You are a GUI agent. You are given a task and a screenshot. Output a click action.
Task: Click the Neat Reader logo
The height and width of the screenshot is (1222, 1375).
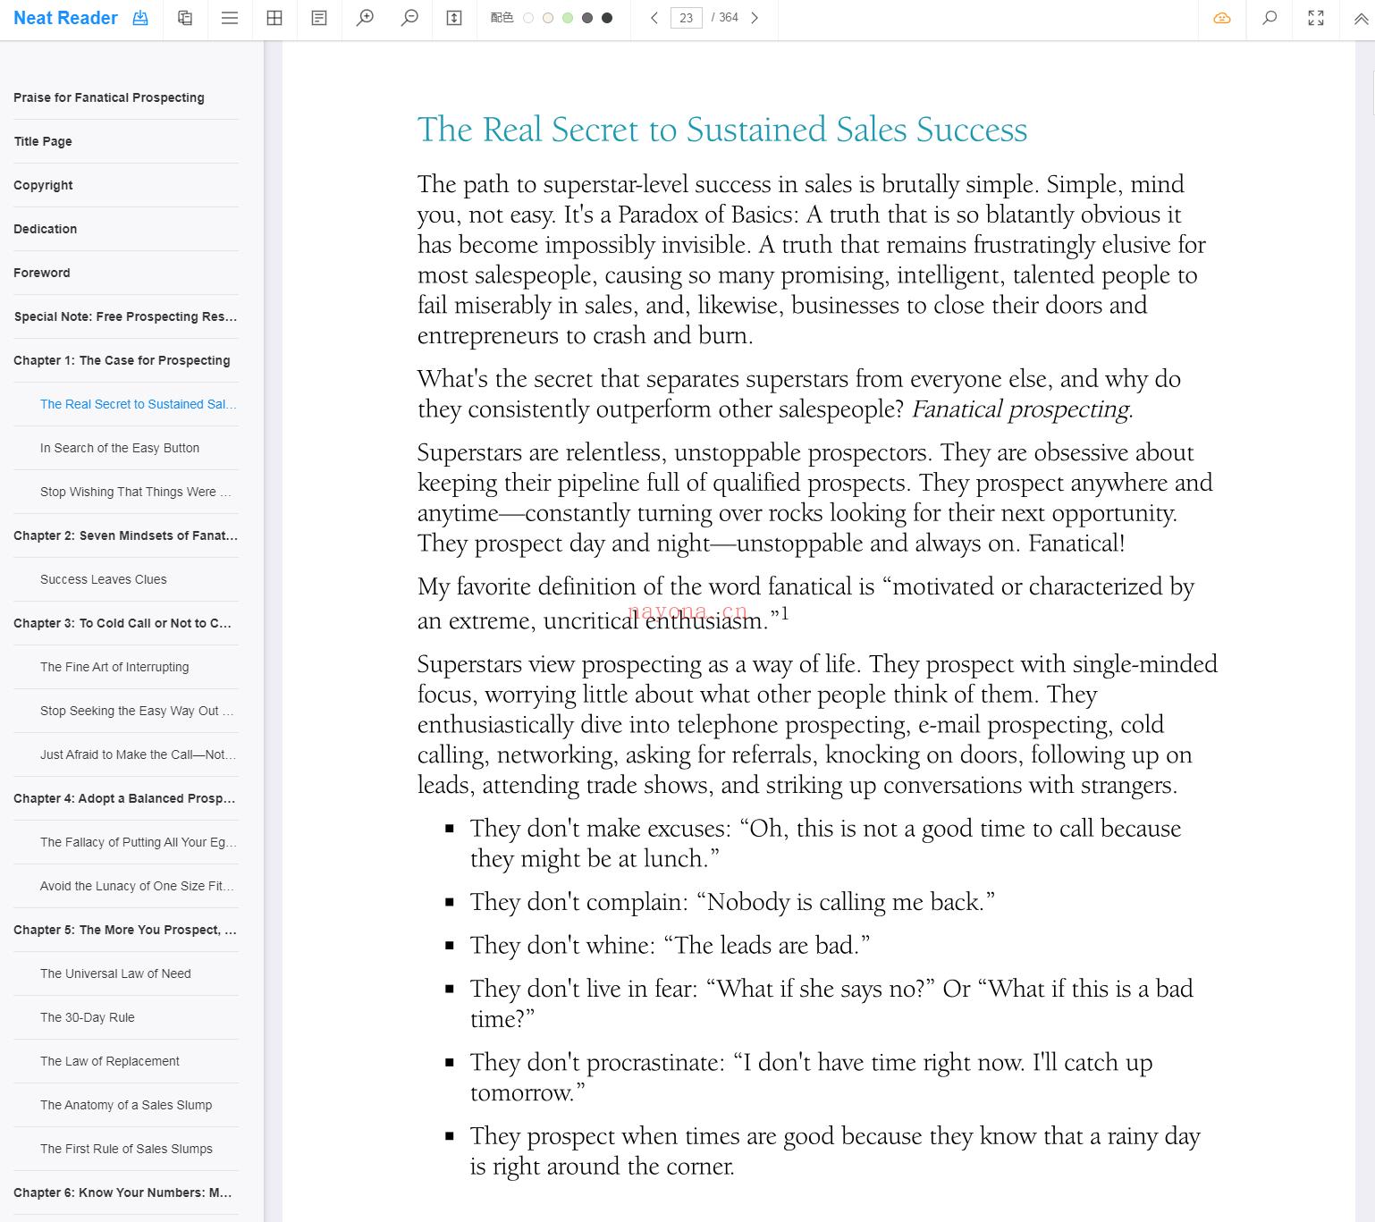[x=65, y=18]
